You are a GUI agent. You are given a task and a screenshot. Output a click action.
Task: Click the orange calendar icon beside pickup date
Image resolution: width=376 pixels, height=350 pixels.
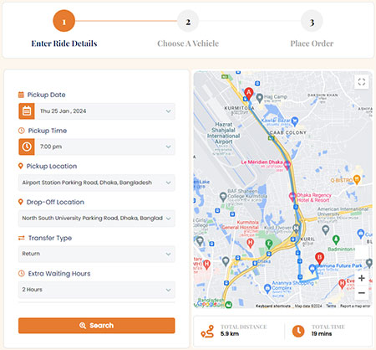(27, 111)
